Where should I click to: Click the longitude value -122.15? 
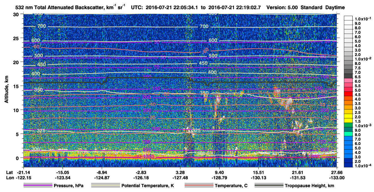[24, 177]
